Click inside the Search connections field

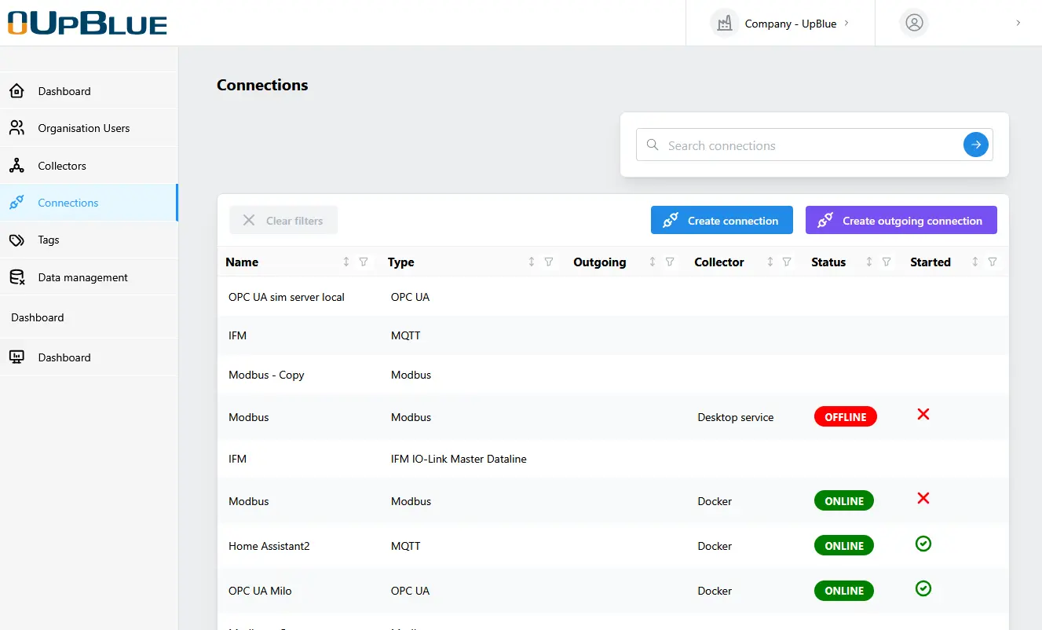click(785, 145)
